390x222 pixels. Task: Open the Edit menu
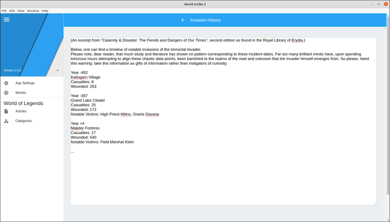pyautogui.click(x=12, y=11)
